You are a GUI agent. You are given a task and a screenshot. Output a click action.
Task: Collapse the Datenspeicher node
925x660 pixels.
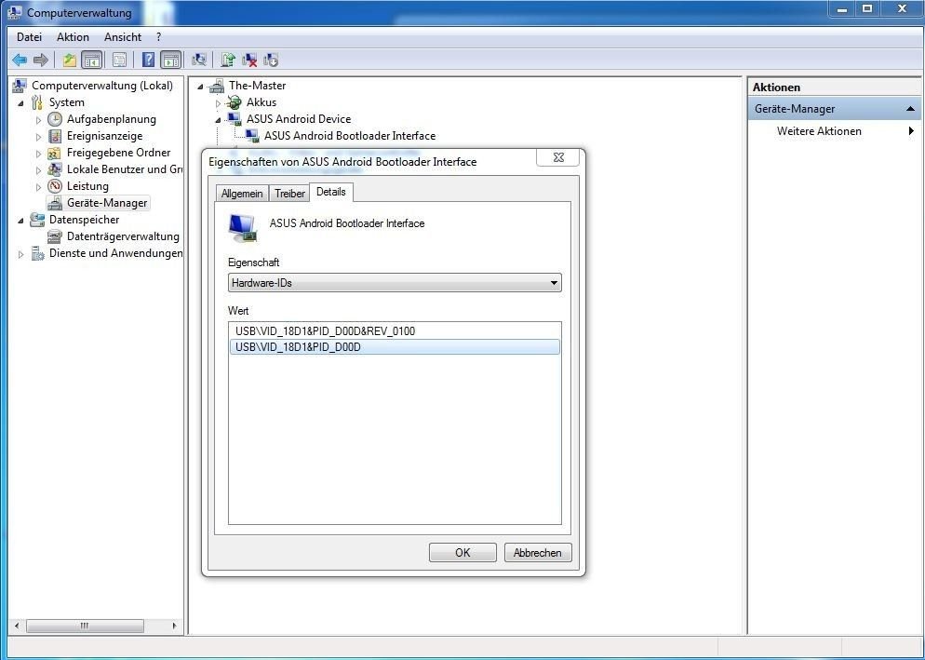[x=20, y=221]
